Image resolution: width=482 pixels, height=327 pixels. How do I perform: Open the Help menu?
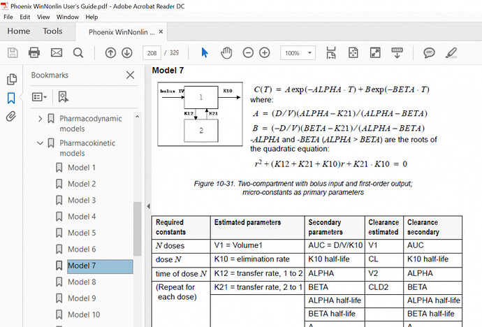click(92, 17)
